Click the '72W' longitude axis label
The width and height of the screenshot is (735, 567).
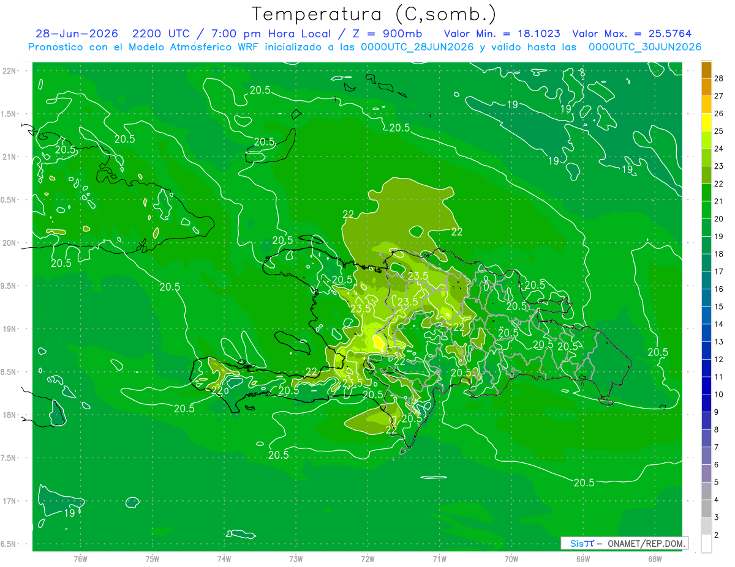pyautogui.click(x=367, y=559)
